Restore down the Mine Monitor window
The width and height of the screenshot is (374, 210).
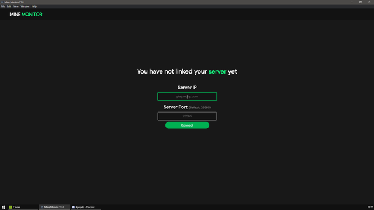tap(361, 2)
